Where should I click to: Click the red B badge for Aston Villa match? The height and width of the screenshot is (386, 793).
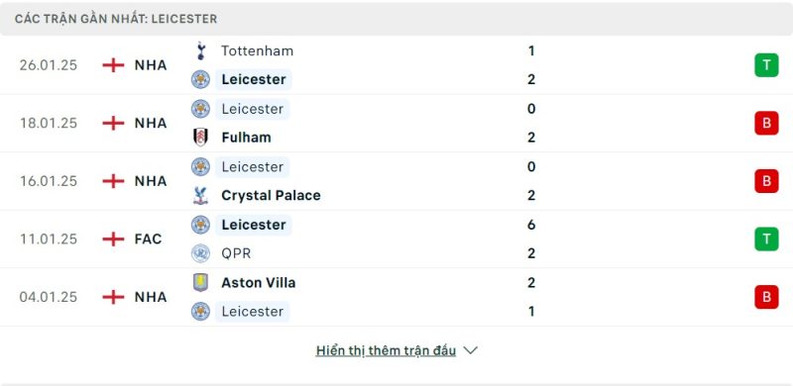[766, 297]
